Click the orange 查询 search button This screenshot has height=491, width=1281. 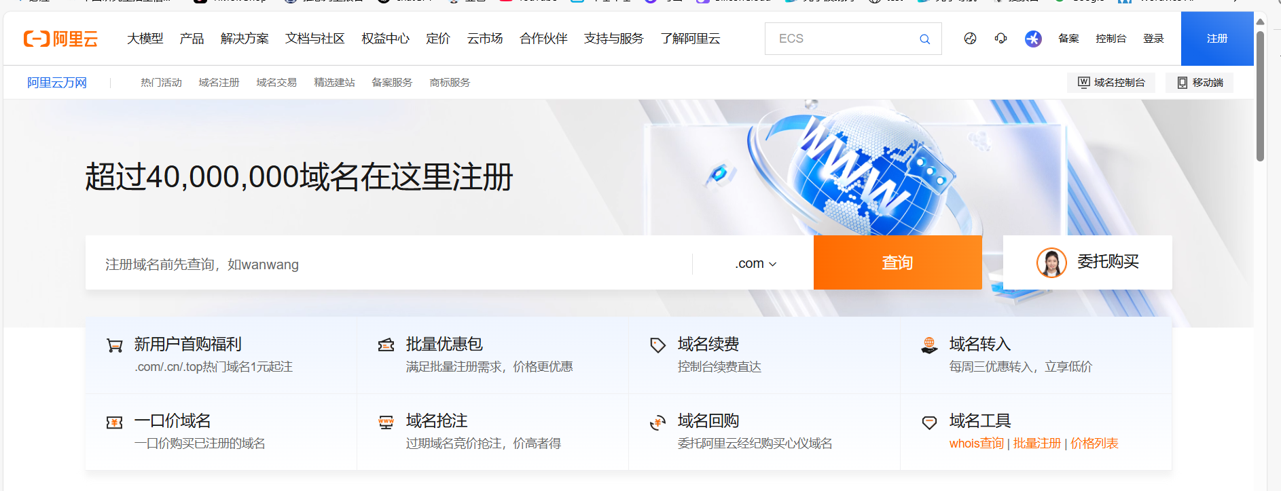(x=897, y=262)
